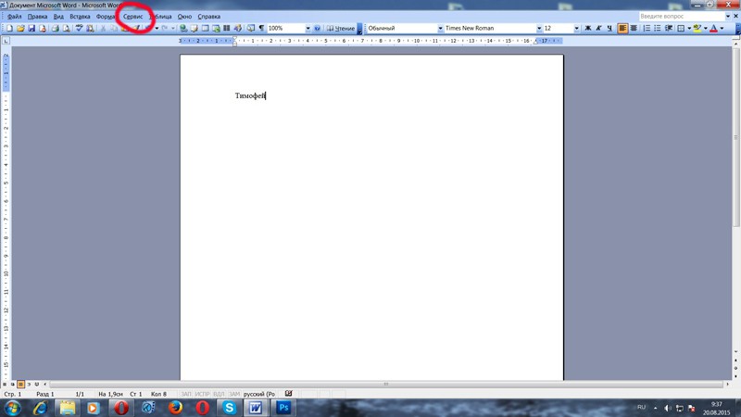Screen dimensions: 741x417
Task: Expand the 100% zoom dropdown
Action: [x=308, y=29]
